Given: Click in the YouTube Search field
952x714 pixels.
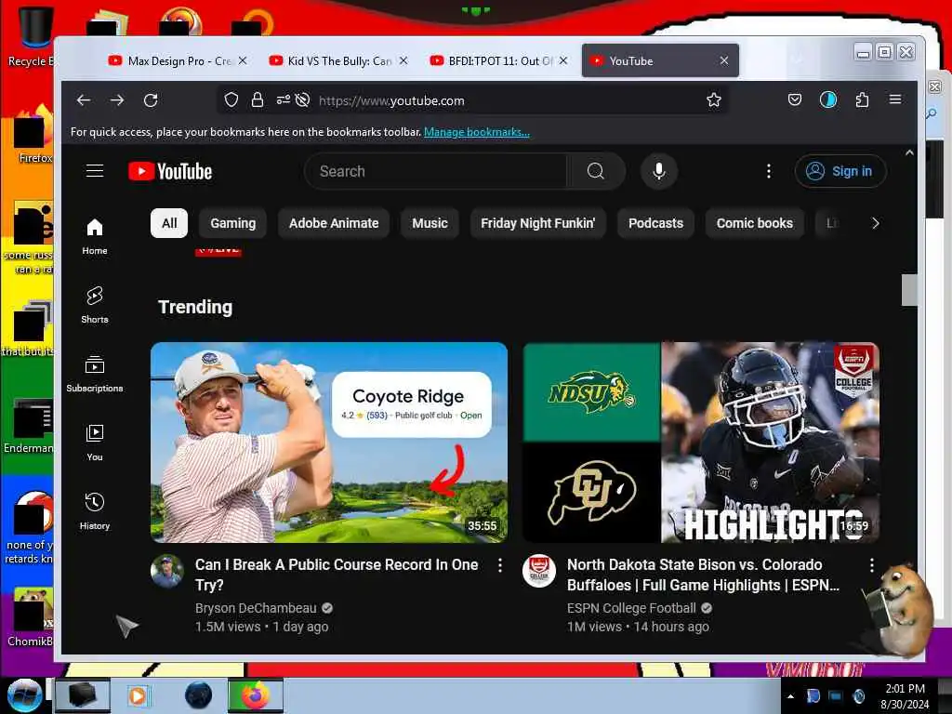Looking at the screenshot, I should click(436, 171).
